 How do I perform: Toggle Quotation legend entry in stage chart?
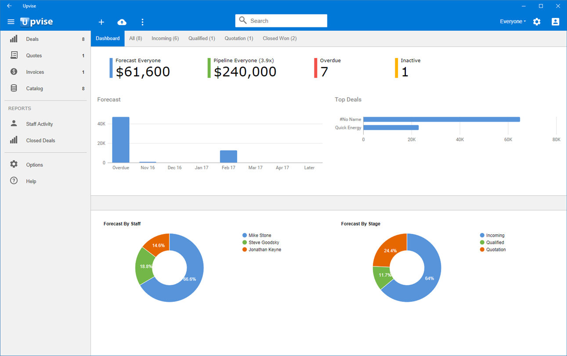pos(493,250)
